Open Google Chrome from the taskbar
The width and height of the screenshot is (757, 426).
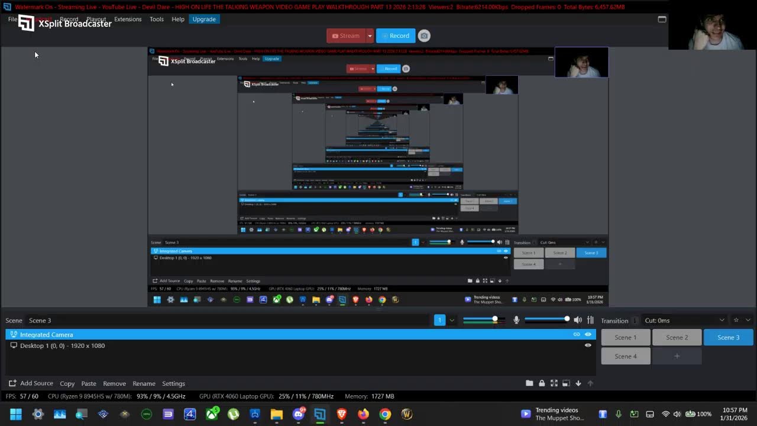pos(385,414)
